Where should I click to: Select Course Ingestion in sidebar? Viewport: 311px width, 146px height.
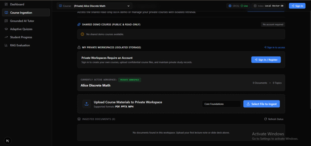coord(26,12)
